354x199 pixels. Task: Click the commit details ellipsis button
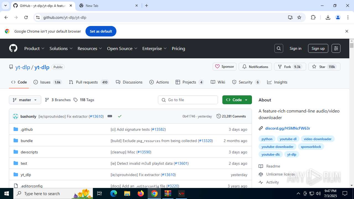pyautogui.click(x=110, y=116)
